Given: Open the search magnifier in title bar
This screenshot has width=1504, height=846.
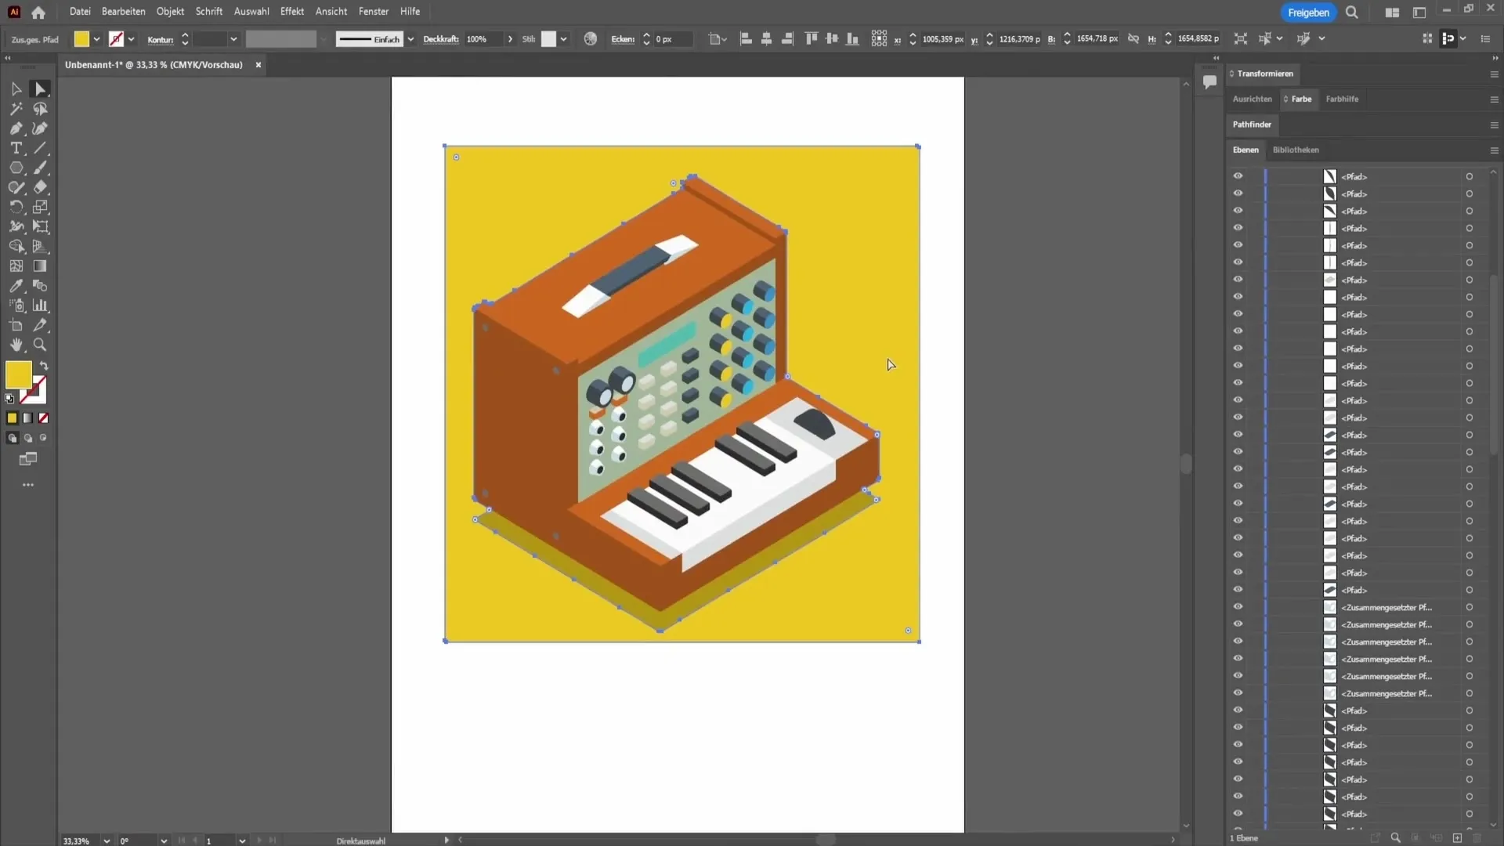Looking at the screenshot, I should coord(1352,12).
